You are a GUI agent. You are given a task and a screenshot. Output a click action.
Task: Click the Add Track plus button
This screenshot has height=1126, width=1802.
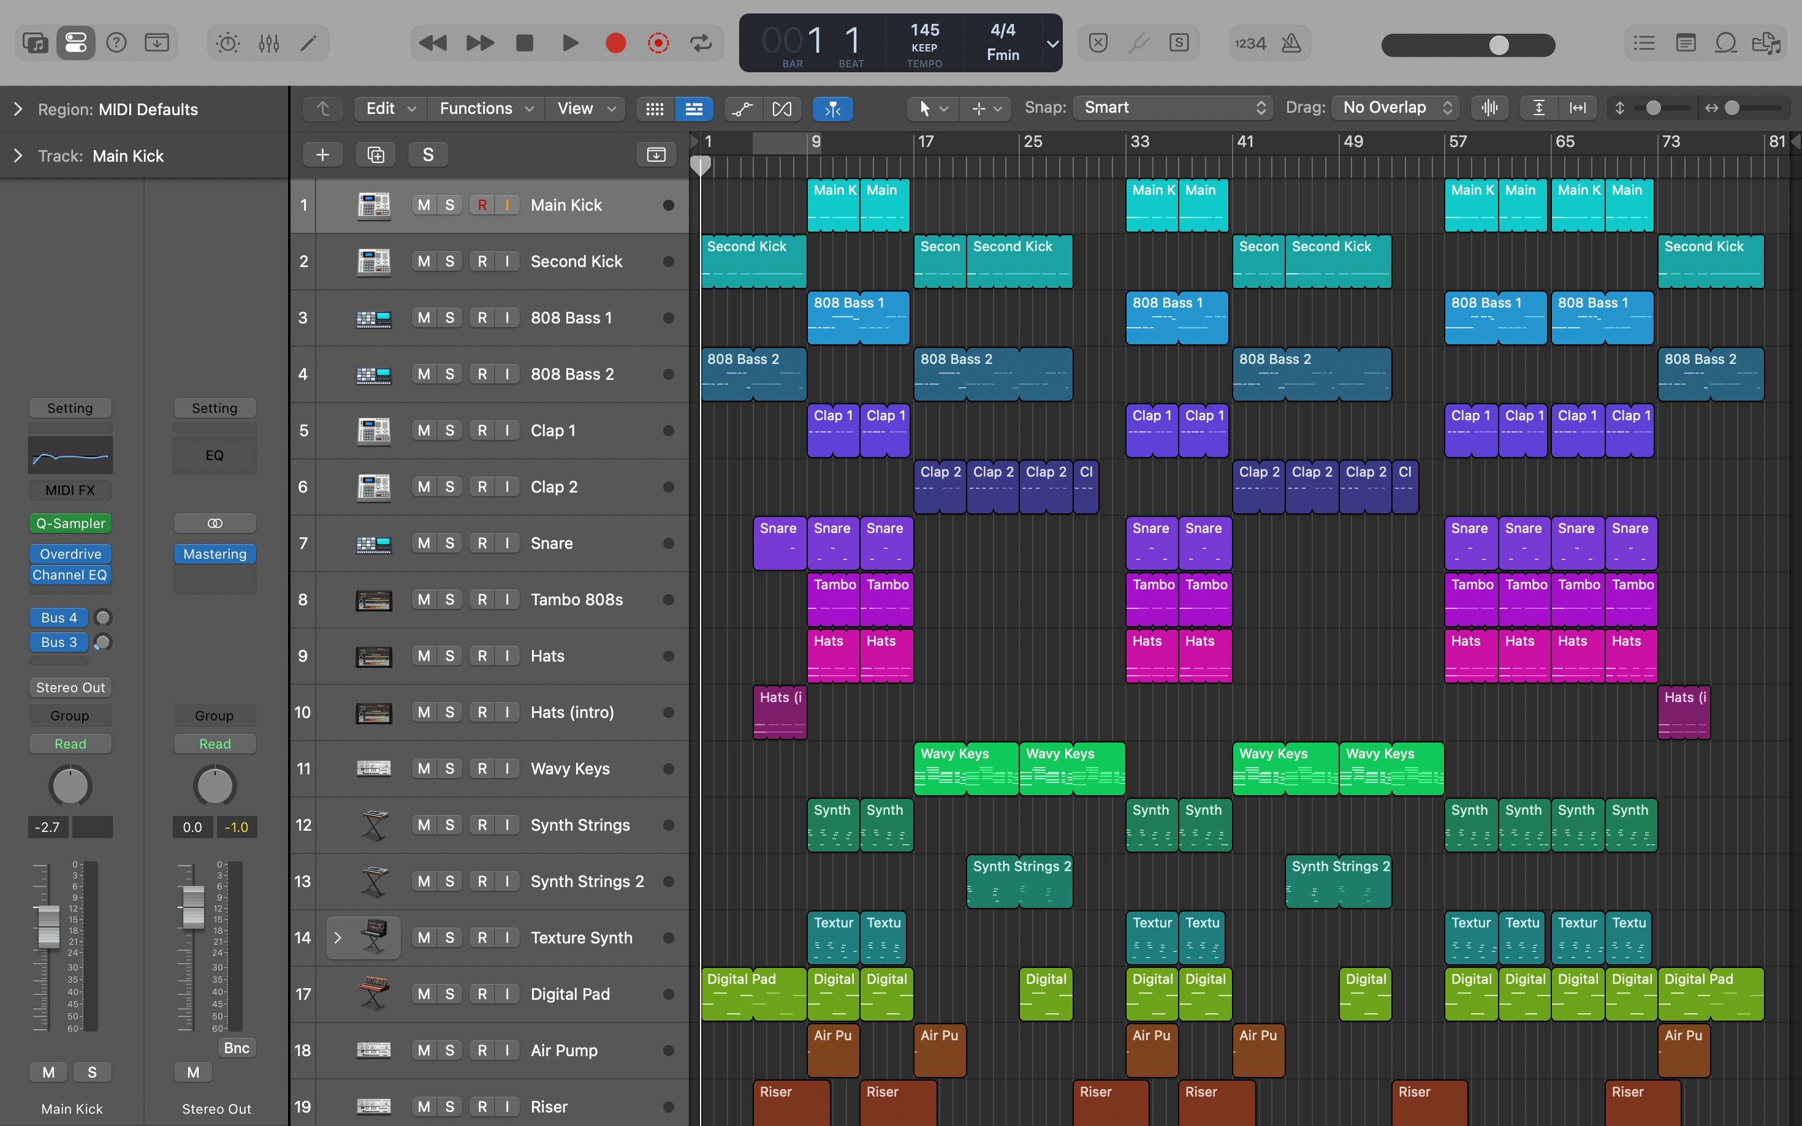(322, 154)
